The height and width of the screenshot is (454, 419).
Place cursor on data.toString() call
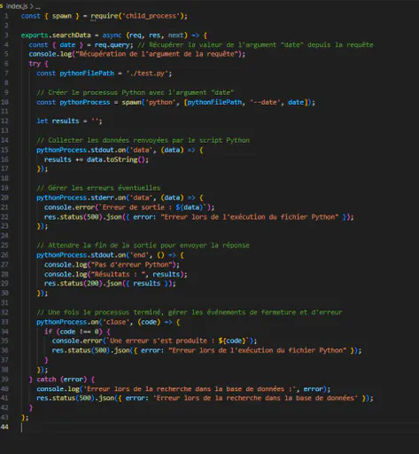[x=117, y=160]
